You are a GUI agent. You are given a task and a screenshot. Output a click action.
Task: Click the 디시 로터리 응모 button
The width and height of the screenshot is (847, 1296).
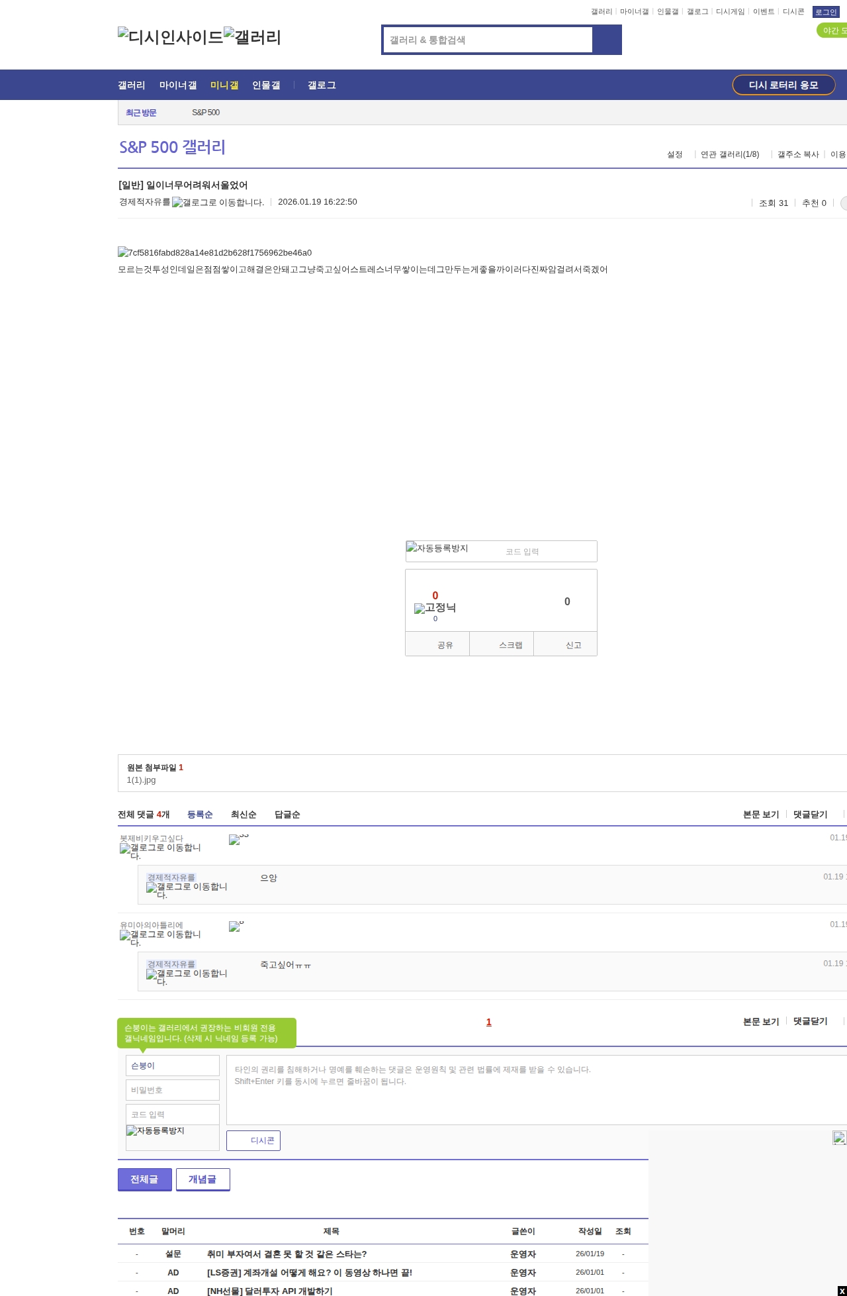click(783, 85)
